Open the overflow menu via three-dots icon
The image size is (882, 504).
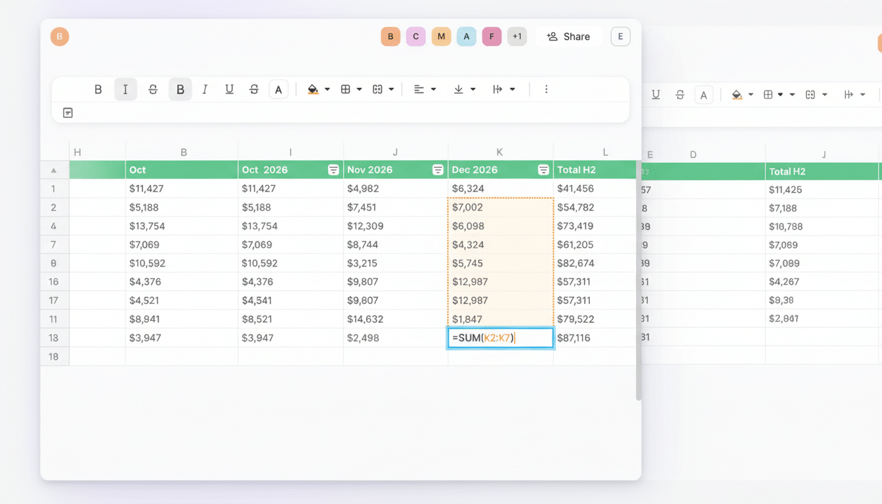pyautogui.click(x=546, y=89)
